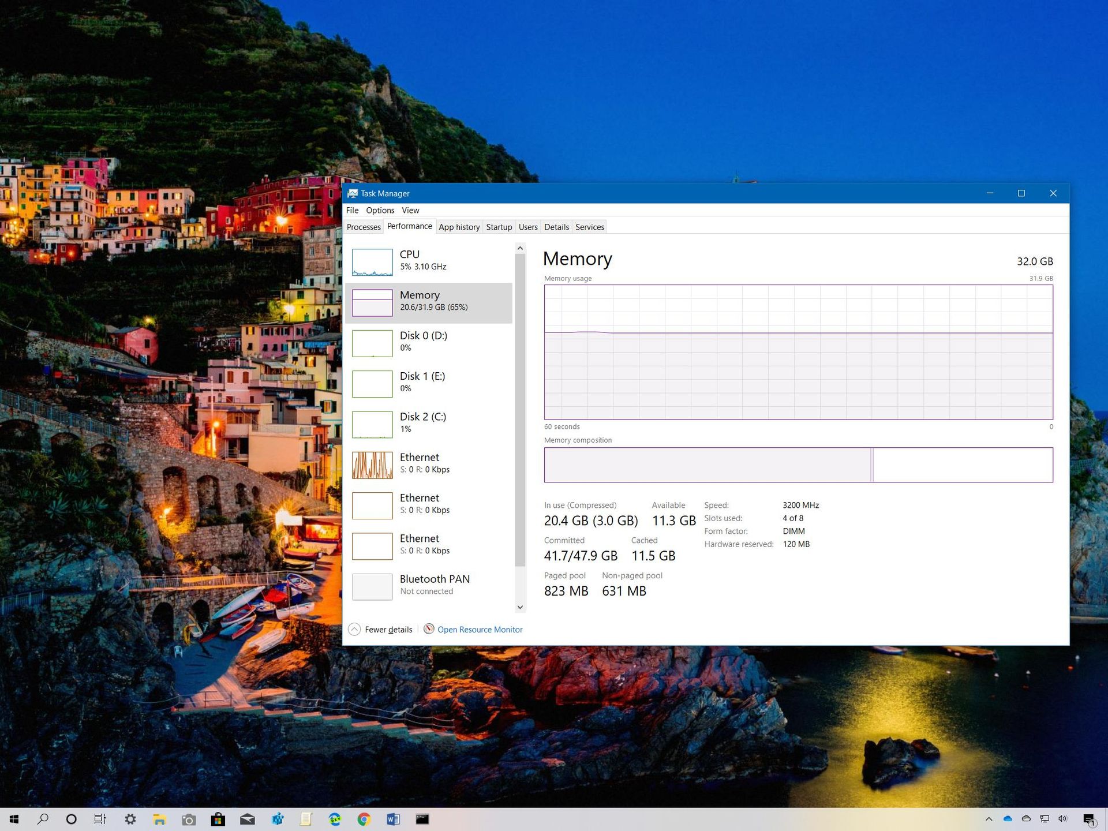Collapse to fewer details view
The image size is (1108, 831).
(x=380, y=629)
